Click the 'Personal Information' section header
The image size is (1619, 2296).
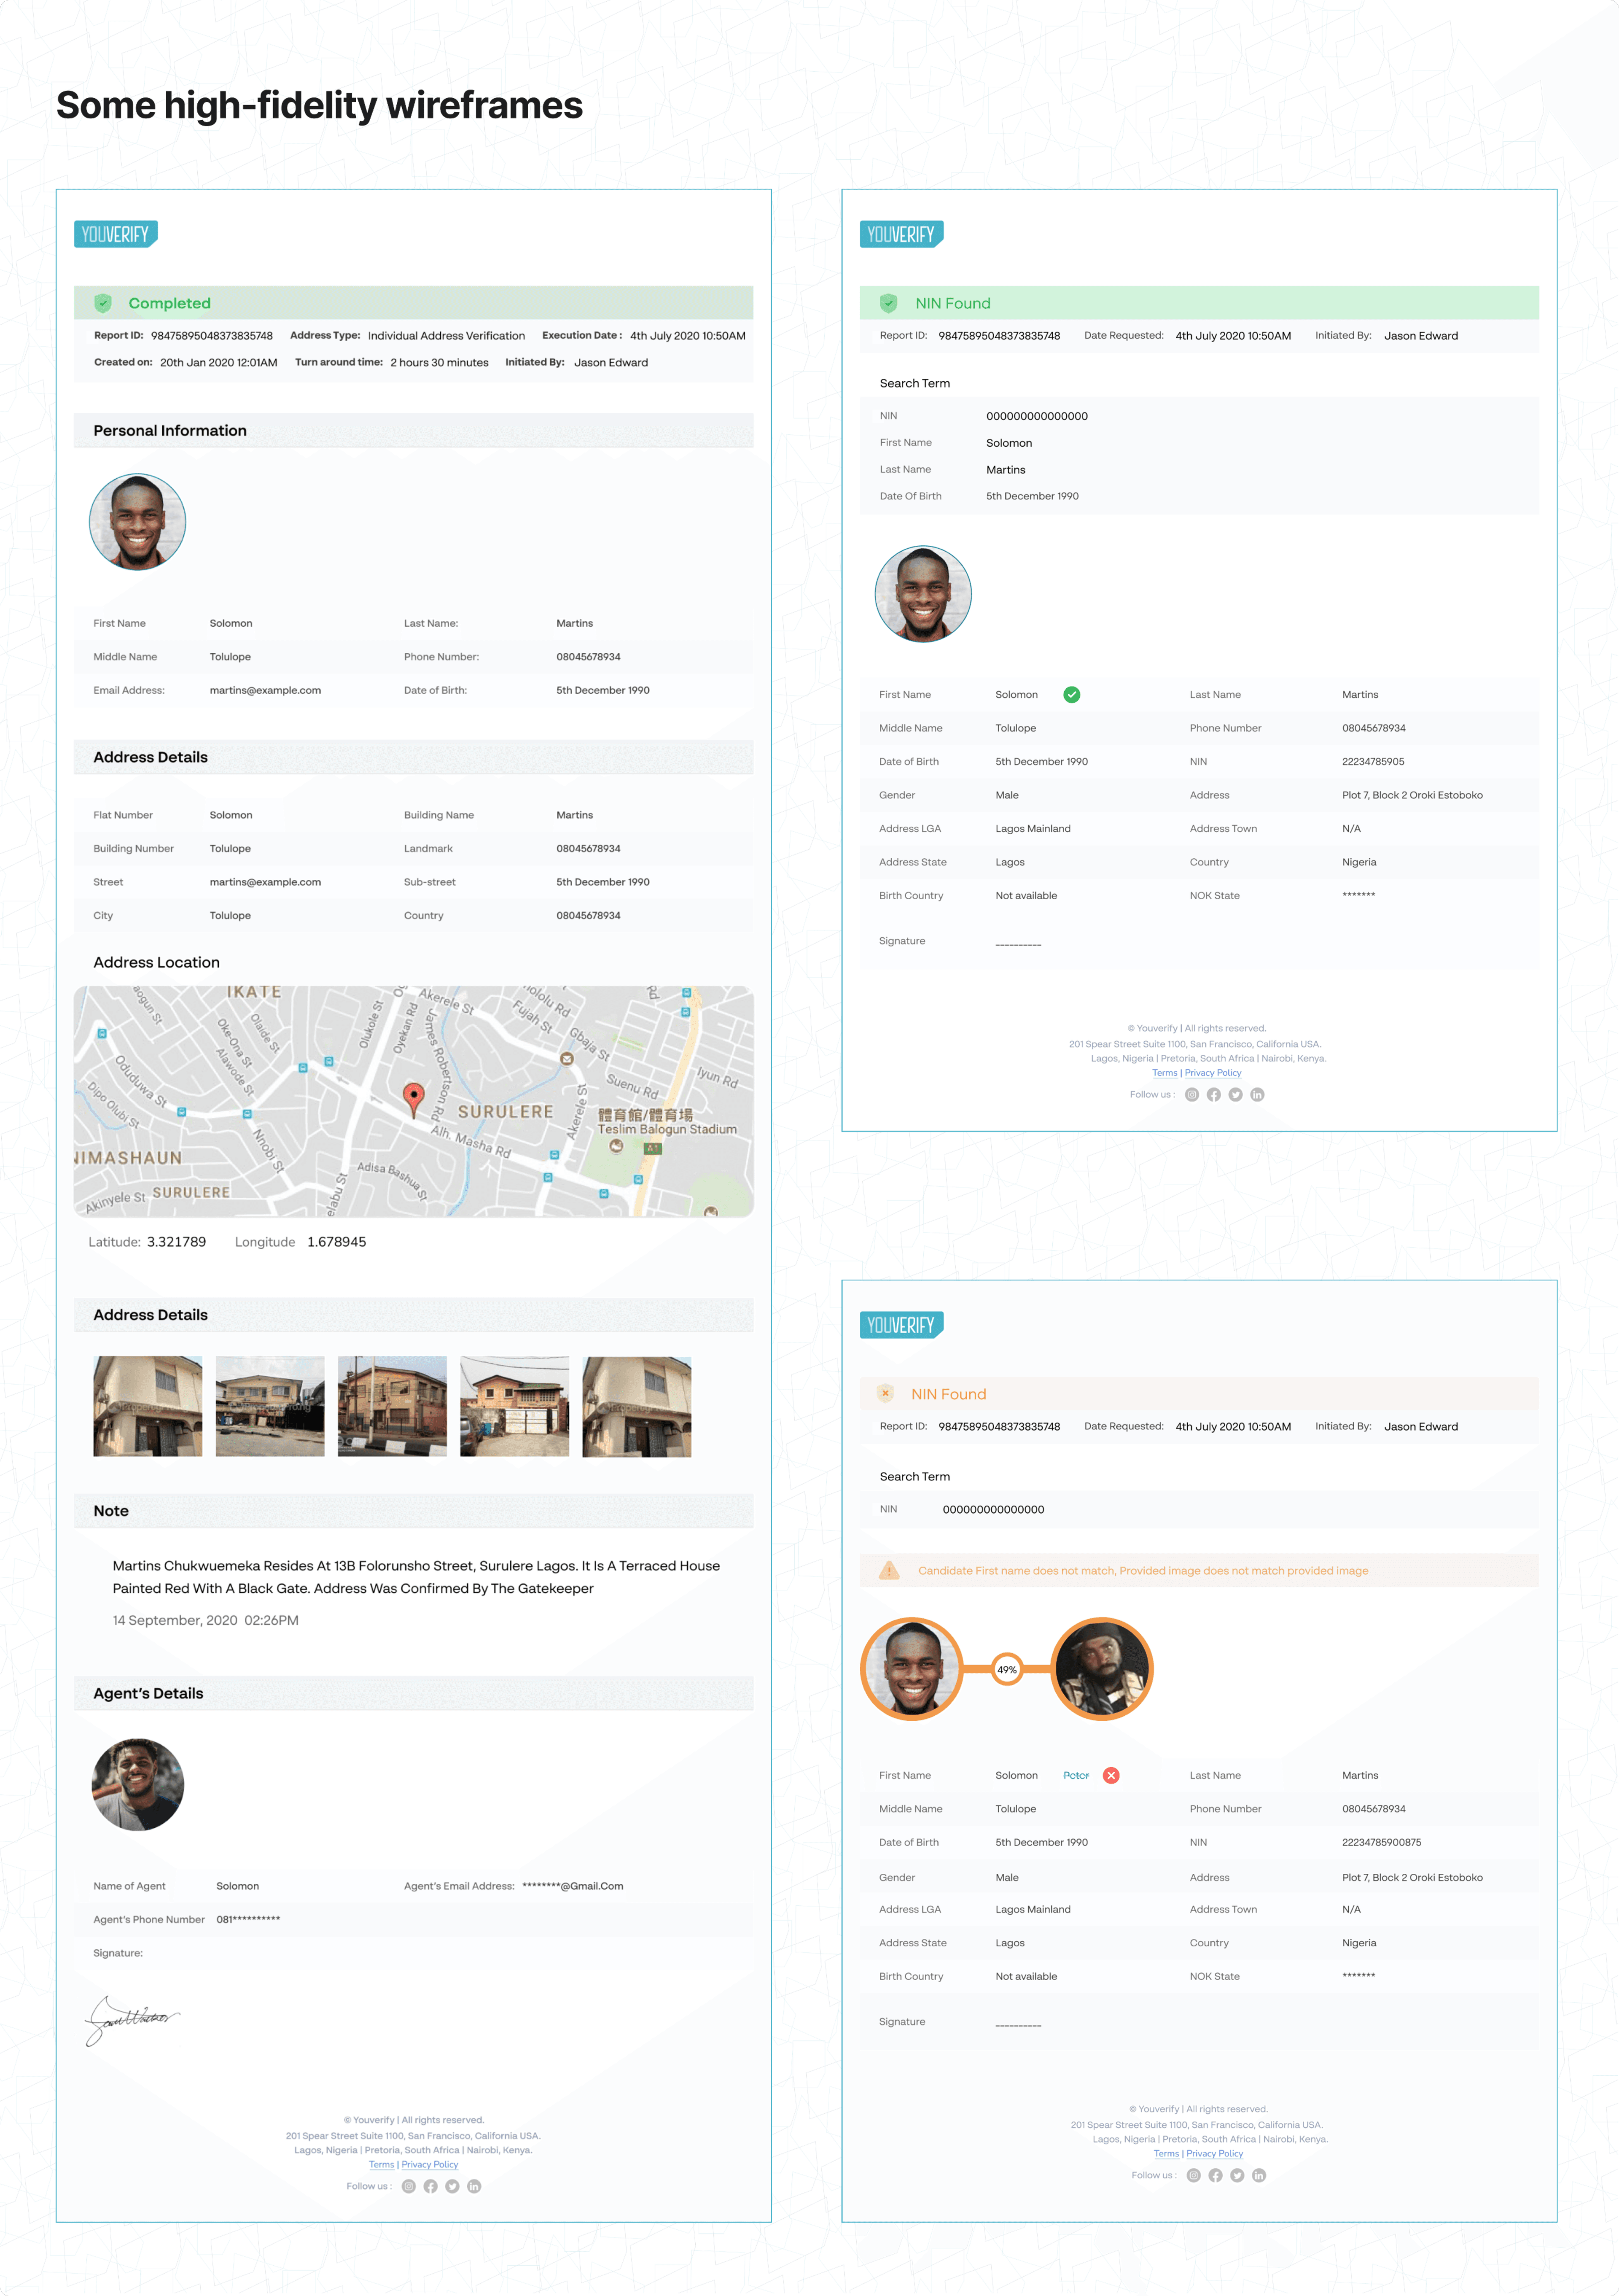click(x=414, y=431)
